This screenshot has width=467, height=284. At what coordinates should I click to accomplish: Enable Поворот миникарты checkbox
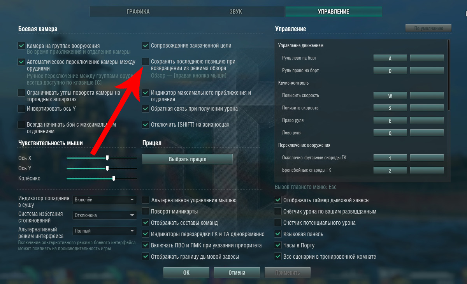(x=146, y=212)
